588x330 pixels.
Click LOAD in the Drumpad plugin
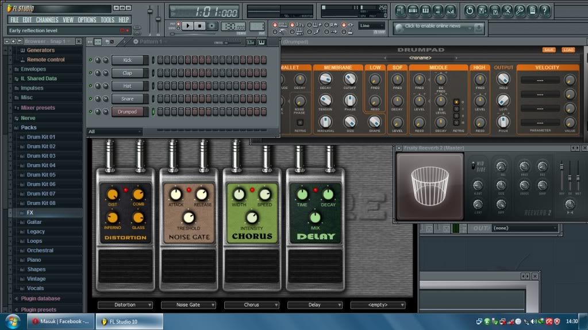568,50
